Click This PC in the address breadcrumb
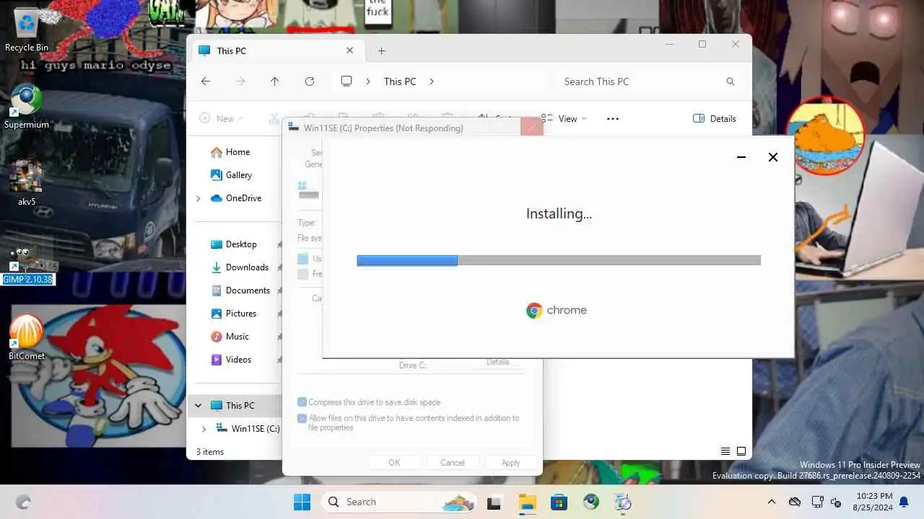The image size is (924, 519). 400,81
